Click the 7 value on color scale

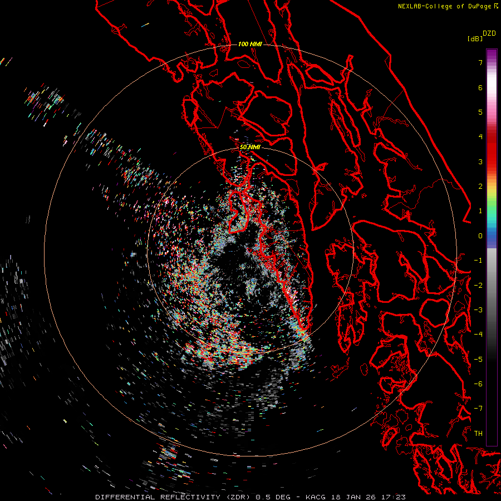[480, 62]
